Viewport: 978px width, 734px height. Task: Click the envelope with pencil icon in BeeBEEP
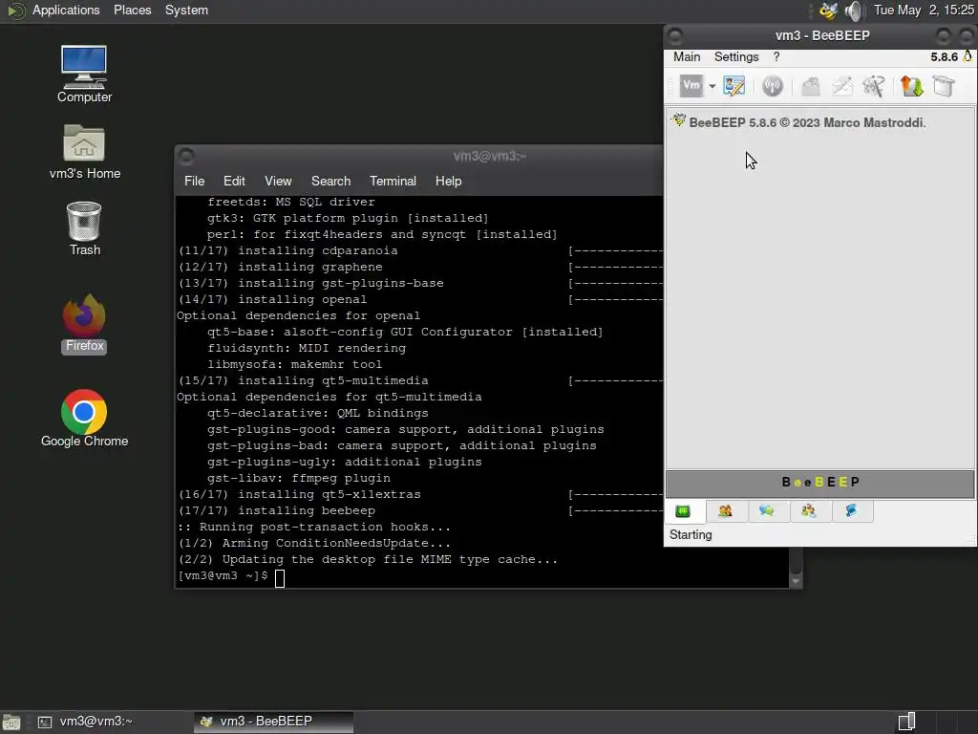(842, 85)
